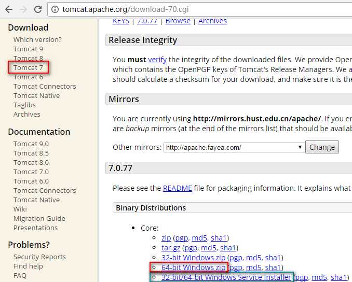This screenshot has height=282, width=352.
Task: Click sha1 for 32-bit Windows zip
Action: click(x=273, y=258)
